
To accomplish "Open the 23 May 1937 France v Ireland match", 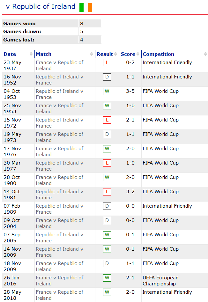I will click(x=60, y=65).
